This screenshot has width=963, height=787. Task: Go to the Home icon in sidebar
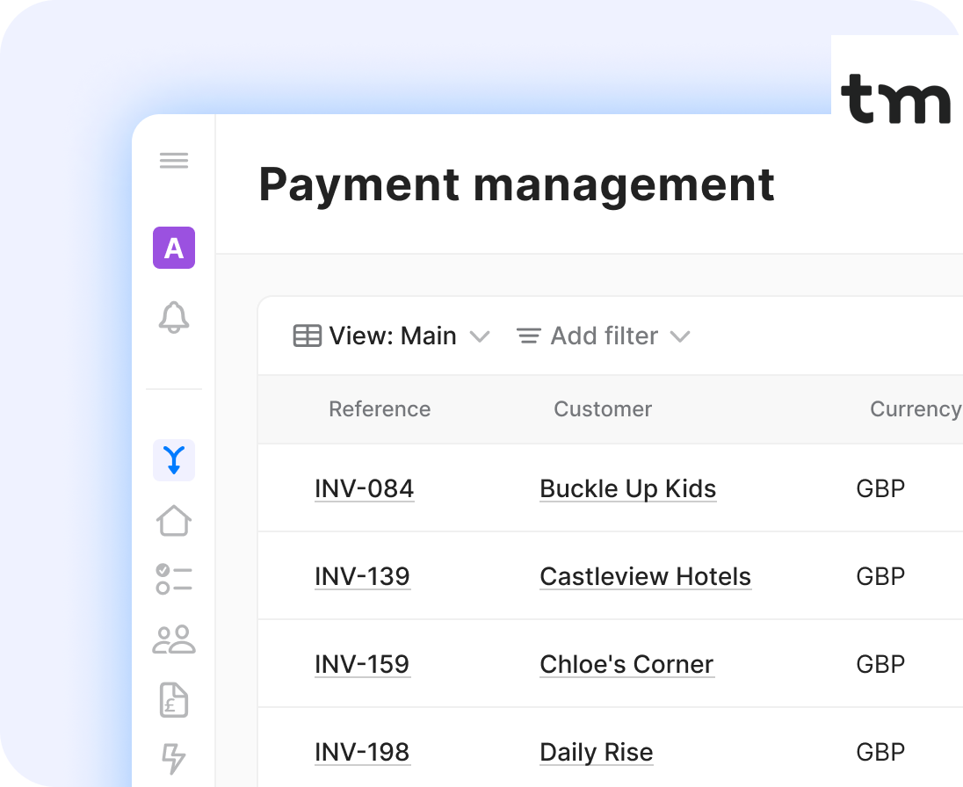174,520
